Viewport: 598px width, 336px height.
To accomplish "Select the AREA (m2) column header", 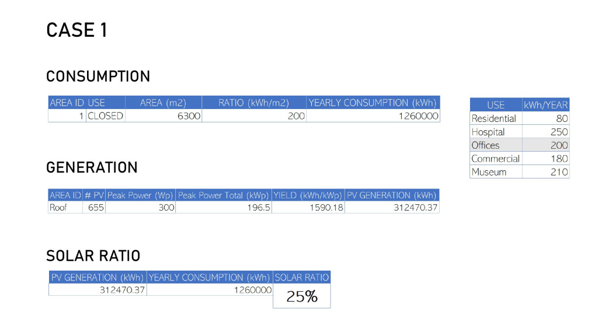I will 163,103.
